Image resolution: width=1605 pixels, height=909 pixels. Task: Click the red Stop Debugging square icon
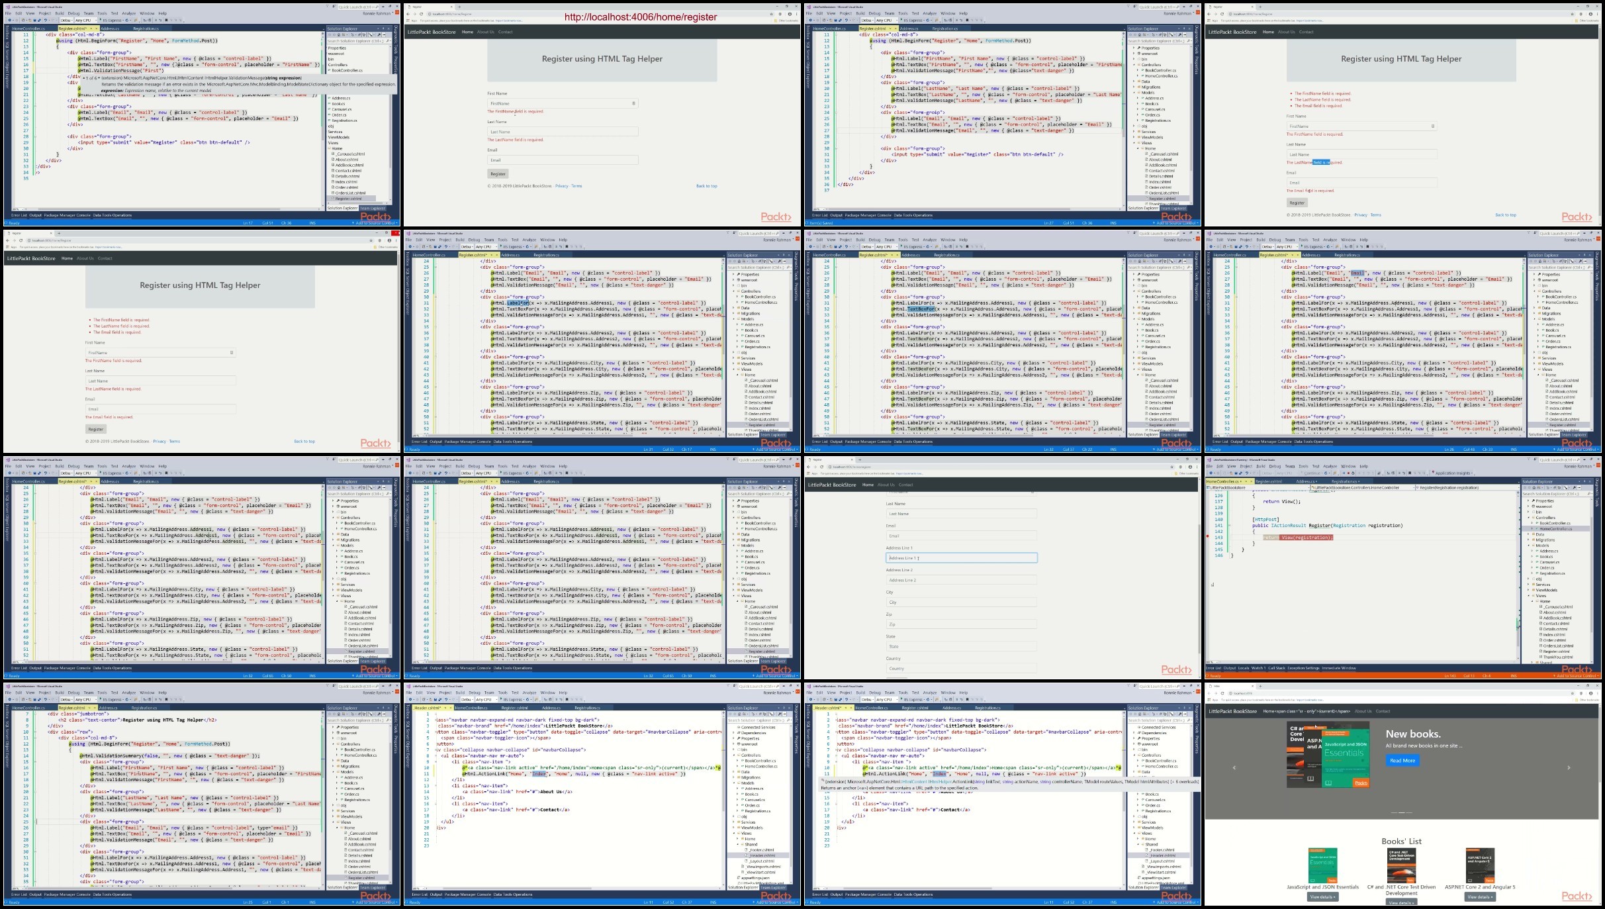[x=1348, y=473]
